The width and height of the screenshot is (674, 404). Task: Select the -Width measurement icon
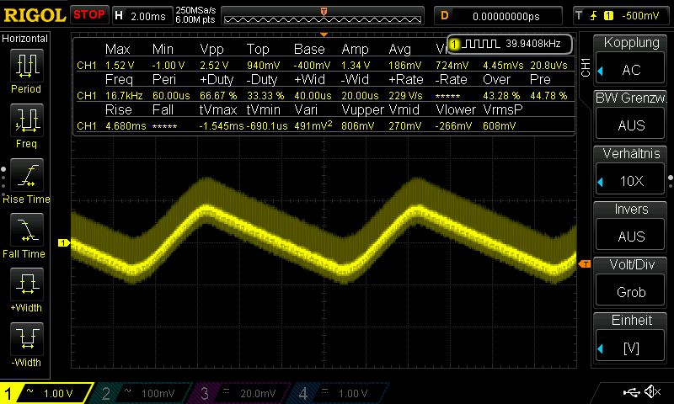(x=26, y=339)
